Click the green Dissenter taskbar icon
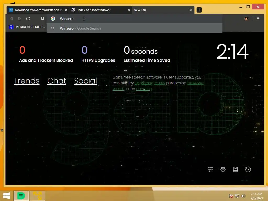 click(x=21, y=196)
